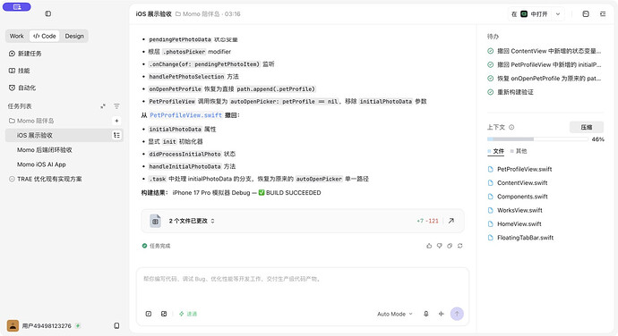Click the +7 -121 diff count

tap(427, 221)
